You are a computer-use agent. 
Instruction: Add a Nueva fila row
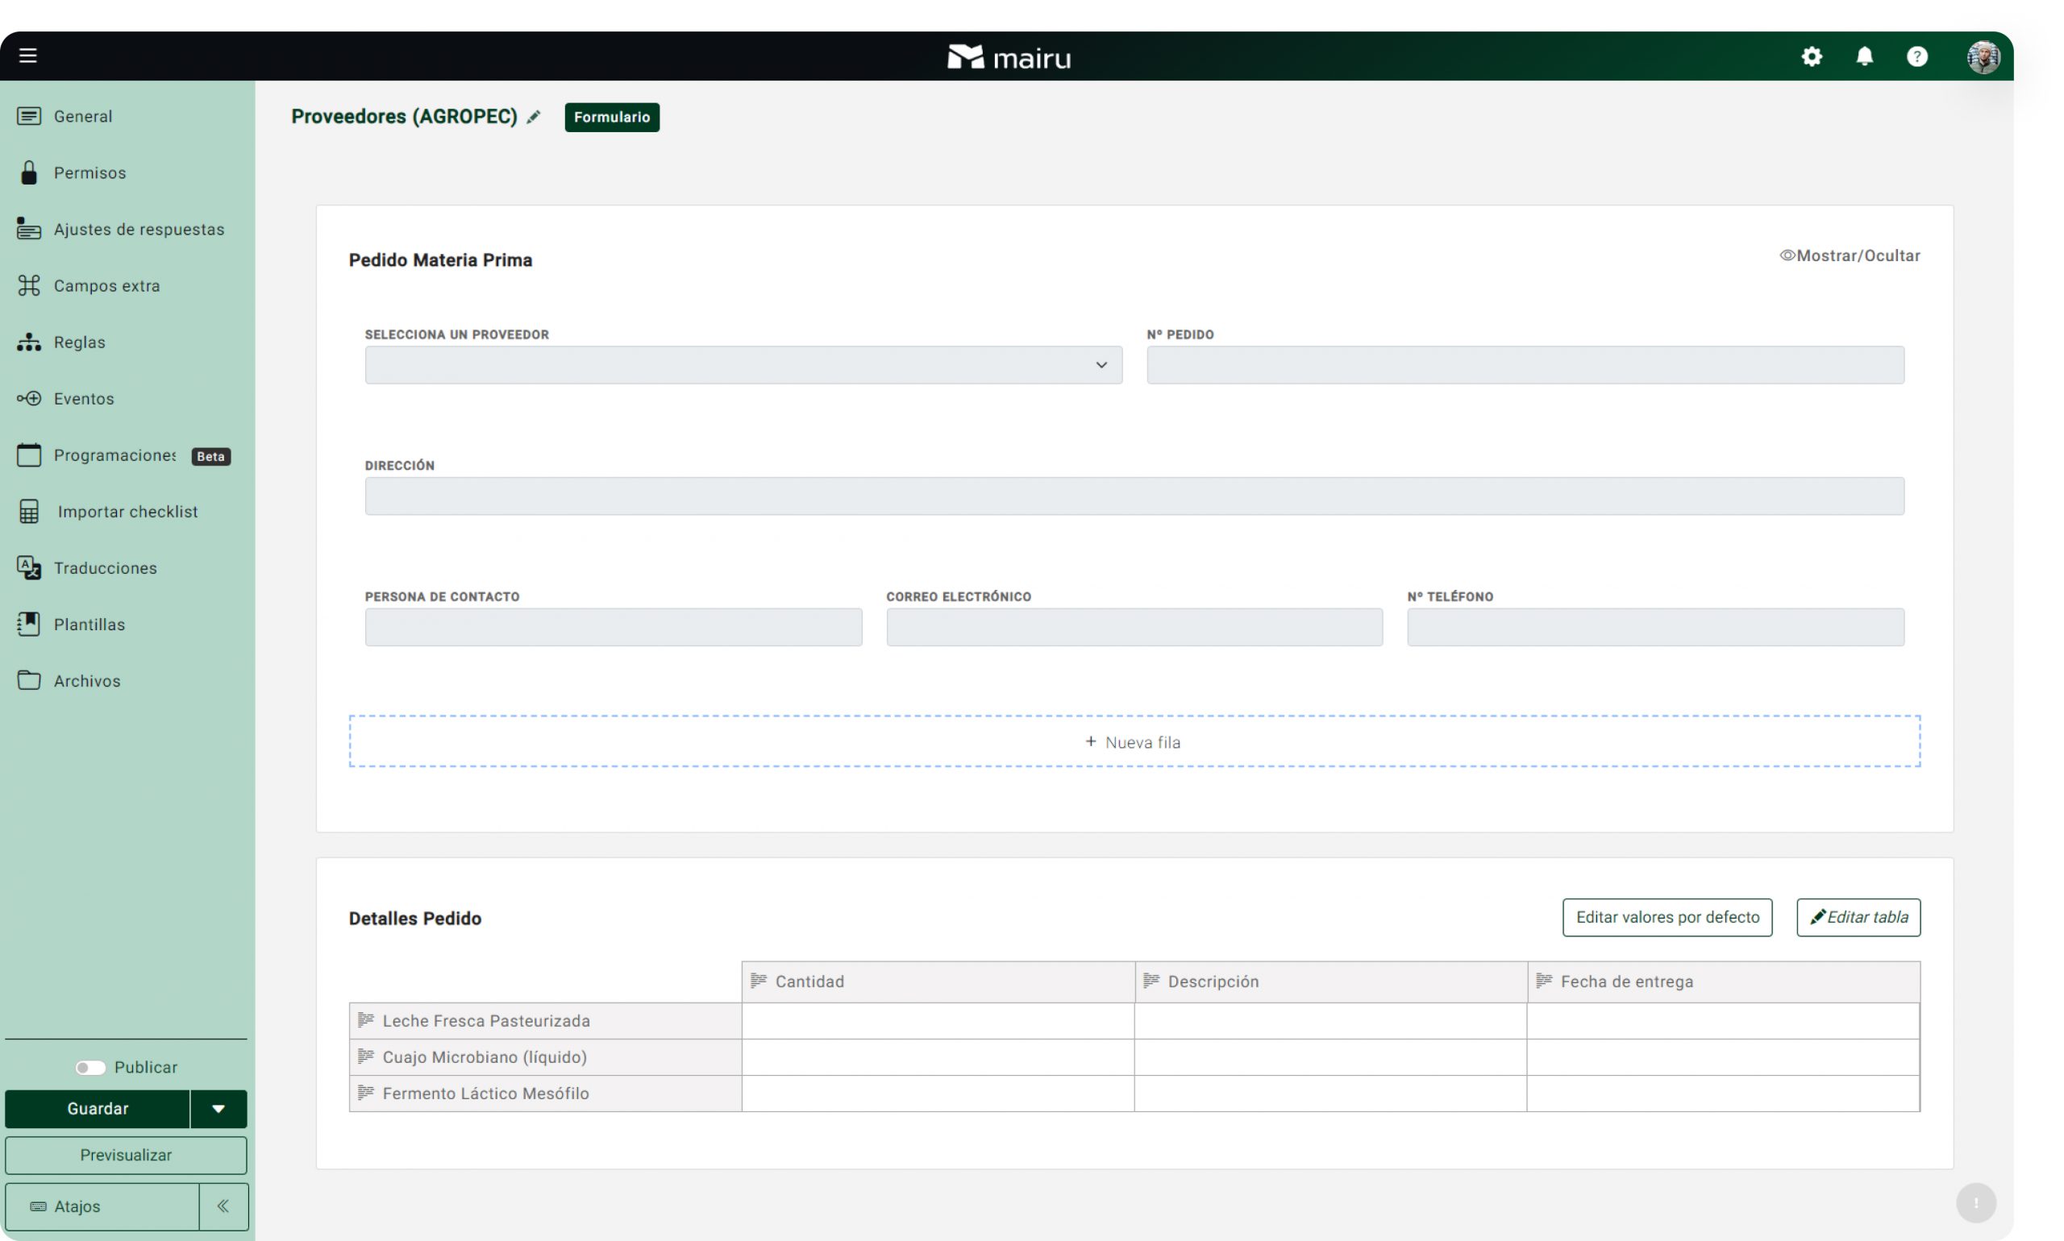(x=1134, y=741)
